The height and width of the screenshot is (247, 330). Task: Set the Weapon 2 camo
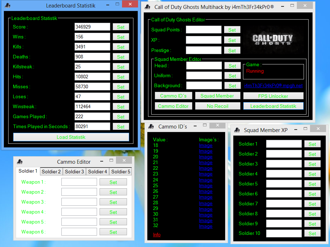tap(113, 192)
